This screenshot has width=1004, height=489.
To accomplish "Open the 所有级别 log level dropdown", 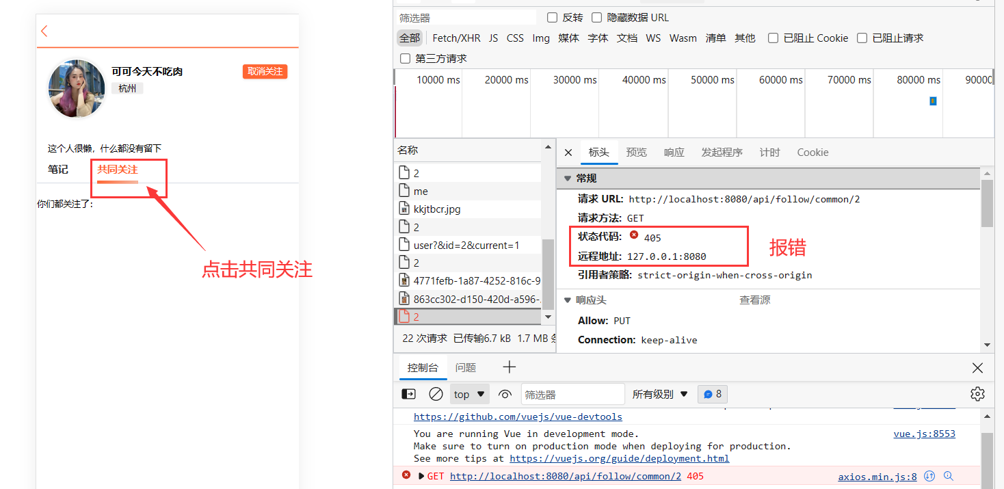I will pos(660,395).
